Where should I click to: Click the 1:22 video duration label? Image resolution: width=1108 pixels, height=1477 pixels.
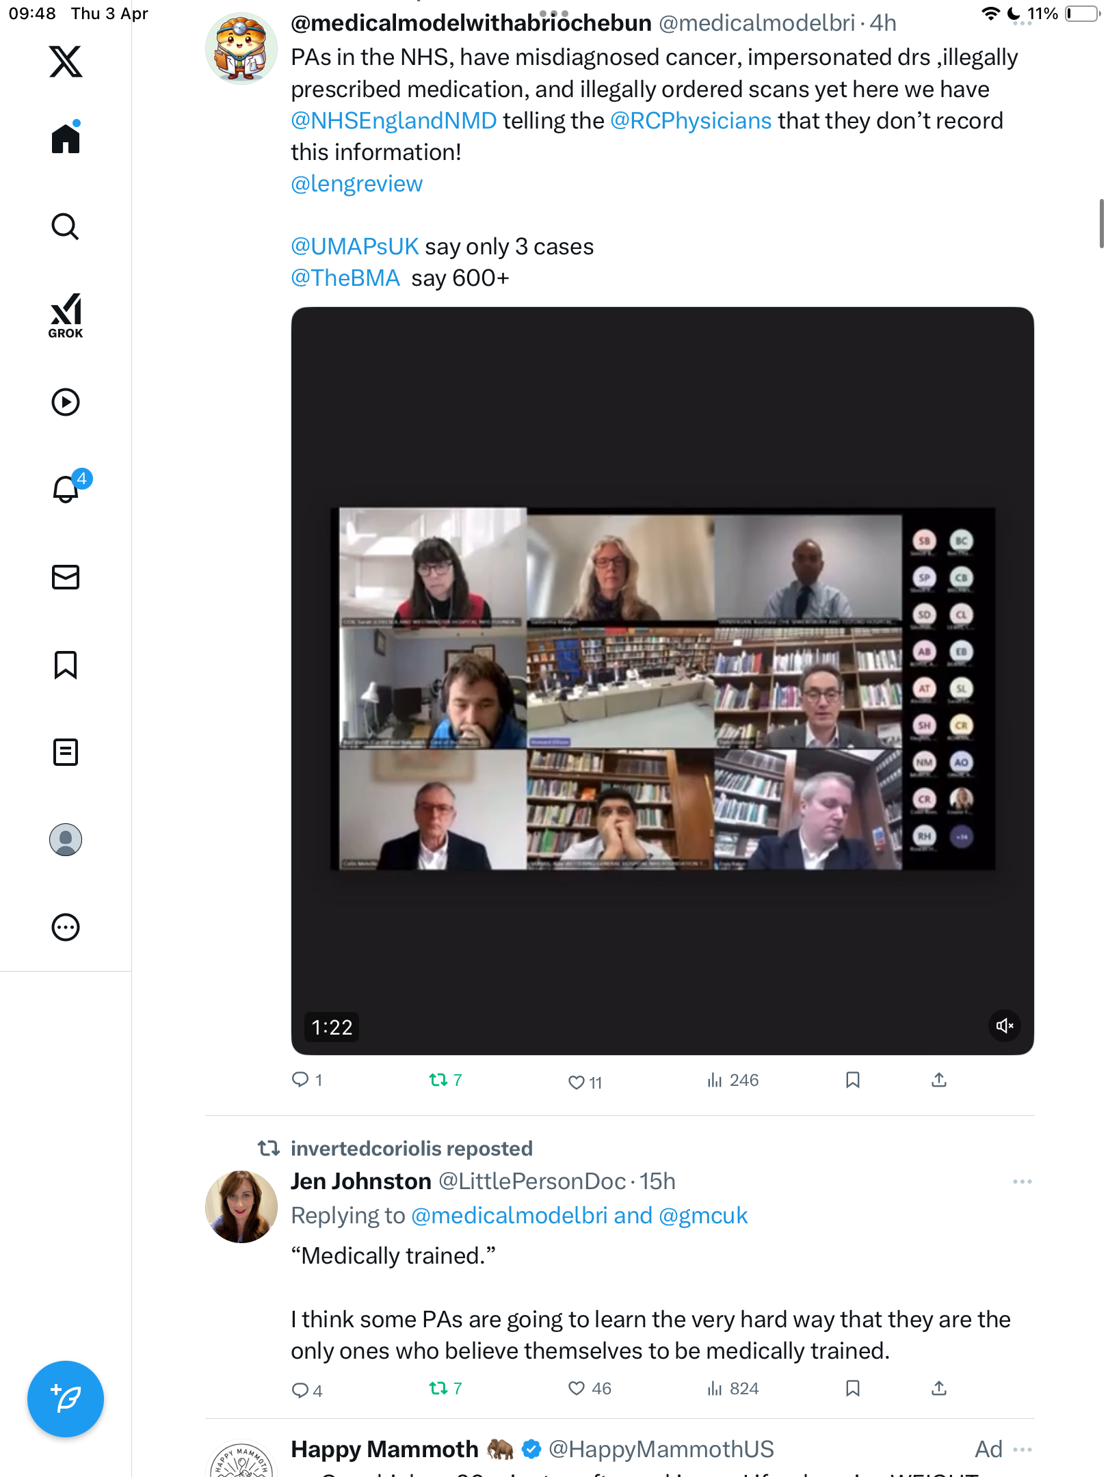click(x=332, y=1027)
